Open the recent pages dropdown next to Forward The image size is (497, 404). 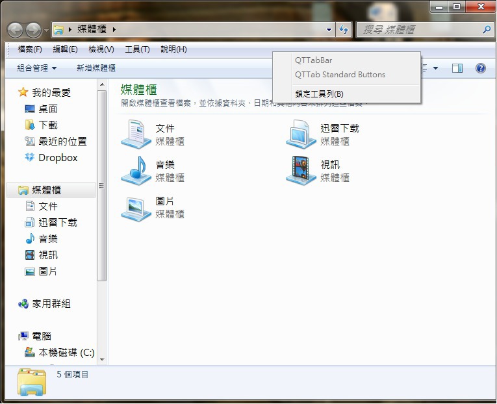[46, 31]
